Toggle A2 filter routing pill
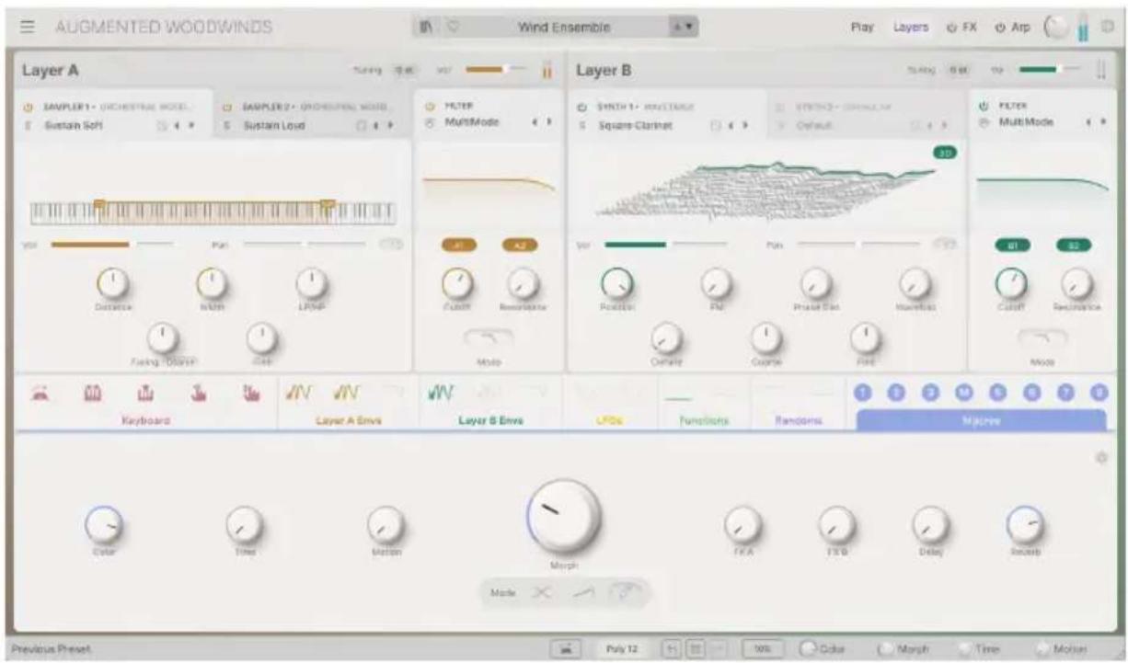This screenshot has height=663, width=1128. coord(519,246)
